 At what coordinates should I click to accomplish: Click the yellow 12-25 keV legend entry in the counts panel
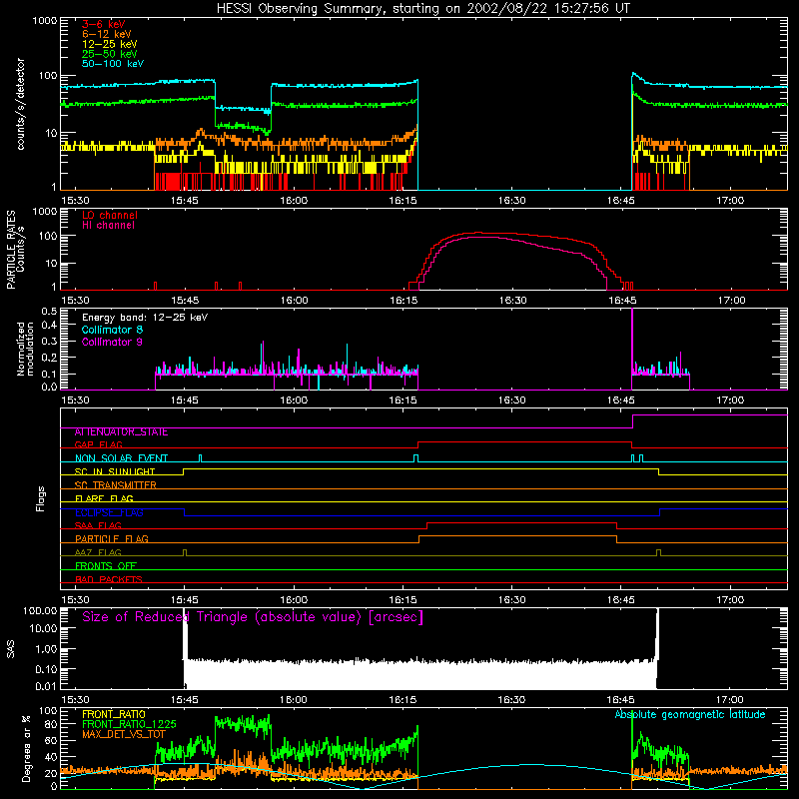pyautogui.click(x=110, y=44)
